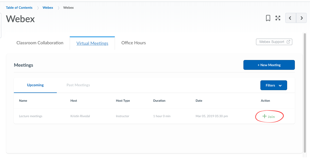Click the Table of Contents breadcrumb
This screenshot has width=310, height=163.
point(19,7)
